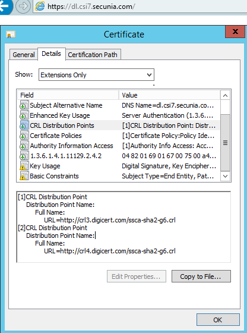The image size is (247, 333).
Task: Click the field list scroll up arrow
Action: tap(225, 96)
